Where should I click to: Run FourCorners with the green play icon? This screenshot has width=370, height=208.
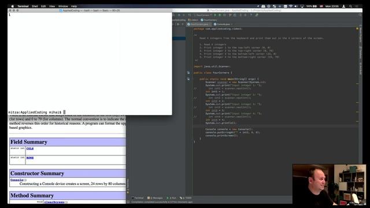215,15
